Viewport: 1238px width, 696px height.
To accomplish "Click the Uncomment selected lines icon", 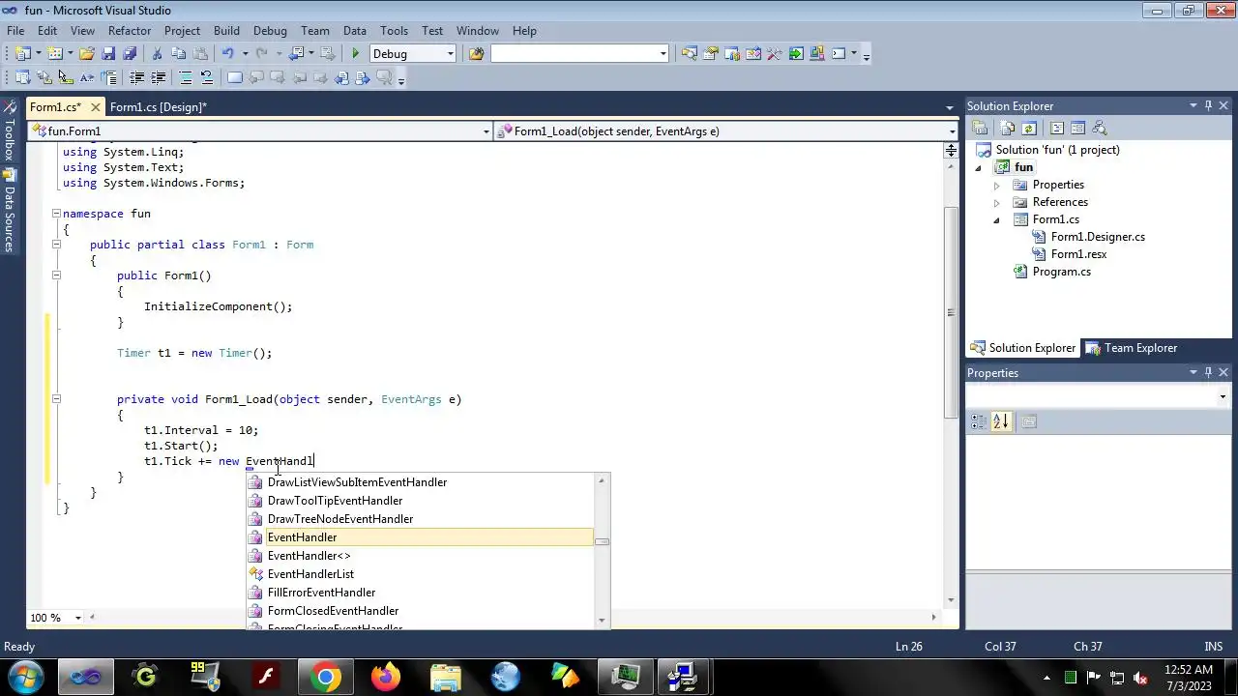I will [207, 77].
